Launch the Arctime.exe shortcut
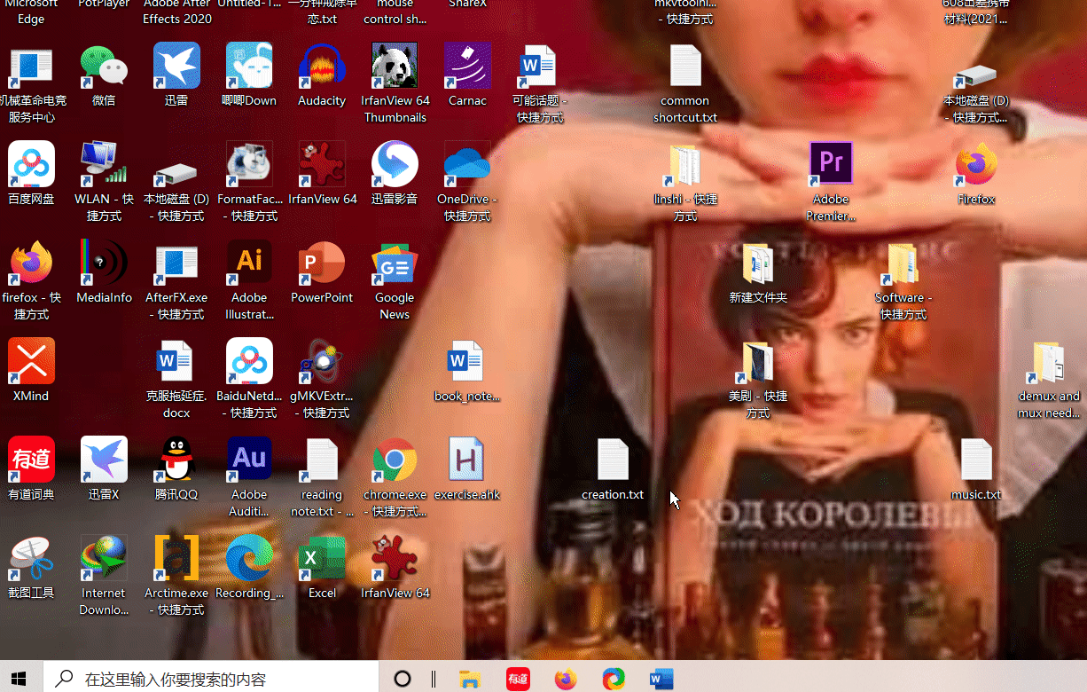The image size is (1087, 692). coord(176,558)
